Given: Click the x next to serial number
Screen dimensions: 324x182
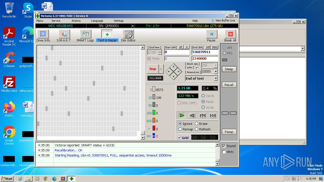Looking at the screenshot, I should pos(133,26).
